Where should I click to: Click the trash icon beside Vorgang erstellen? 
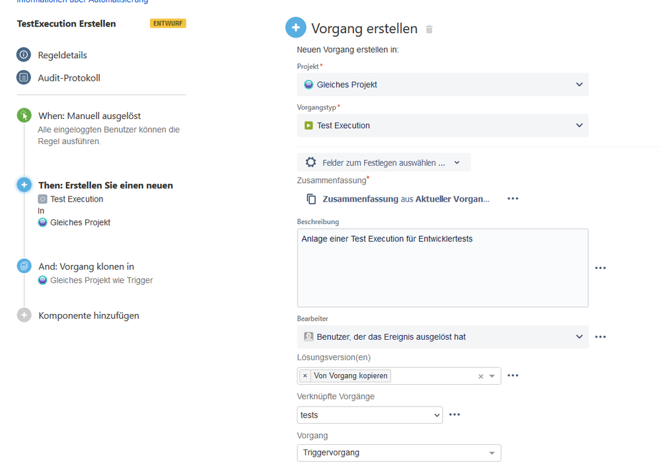click(429, 29)
